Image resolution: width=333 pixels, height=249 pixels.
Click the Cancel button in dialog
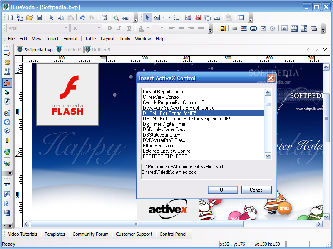[x=256, y=190]
